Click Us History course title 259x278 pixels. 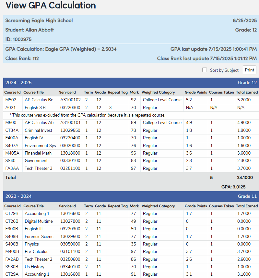(x=34, y=267)
